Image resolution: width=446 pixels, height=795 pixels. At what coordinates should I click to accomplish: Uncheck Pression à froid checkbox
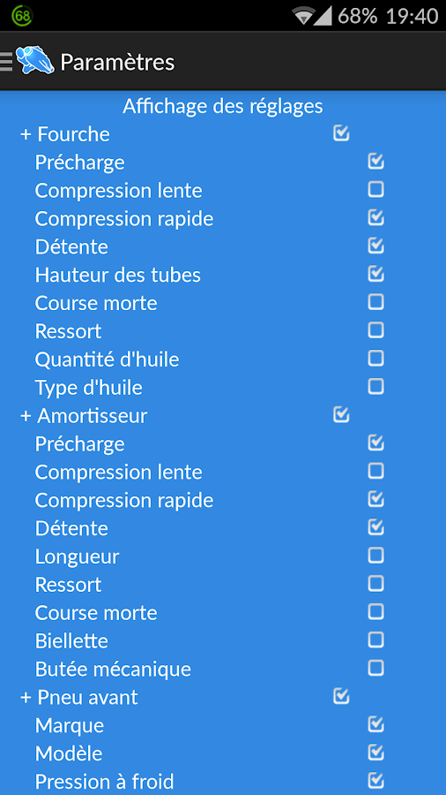click(375, 781)
